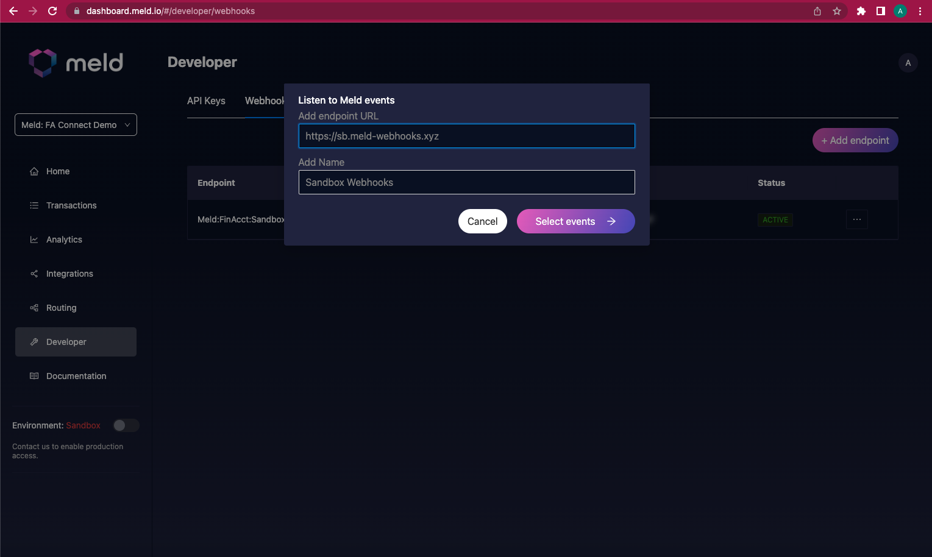Toggle browser side panel icon
The image size is (932, 557).
(x=881, y=11)
